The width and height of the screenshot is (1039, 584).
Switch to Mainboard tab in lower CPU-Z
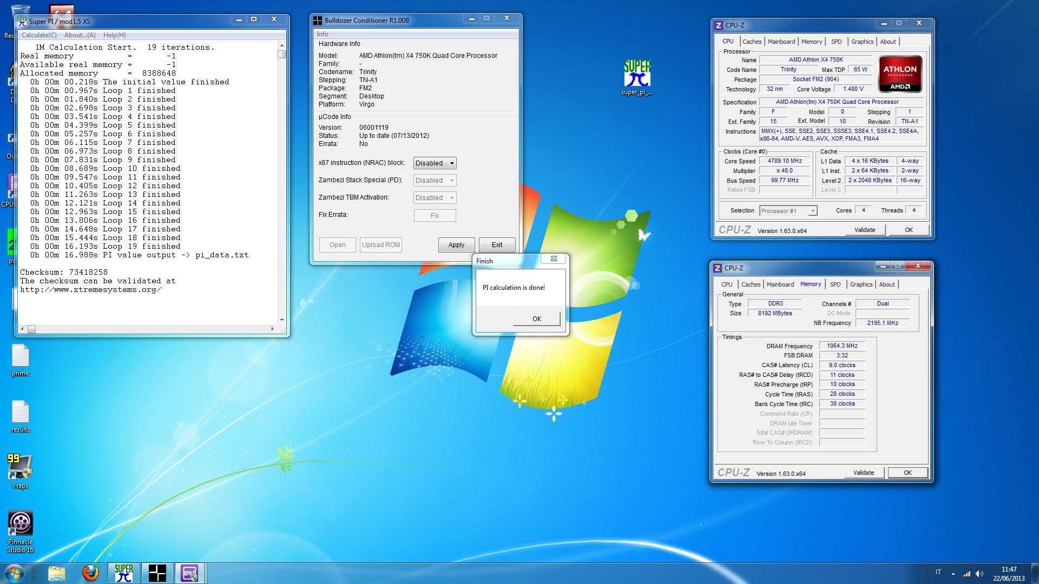780,284
